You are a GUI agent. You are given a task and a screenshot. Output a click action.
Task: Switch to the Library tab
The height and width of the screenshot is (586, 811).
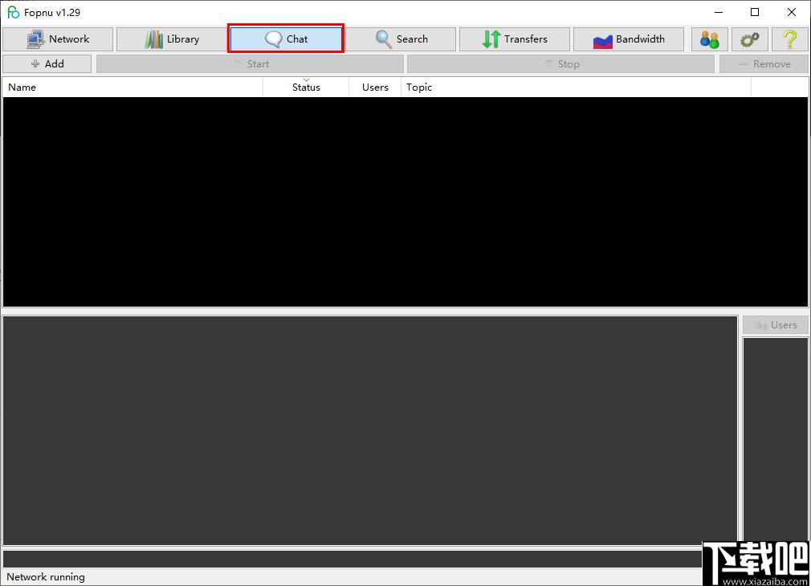coord(171,39)
